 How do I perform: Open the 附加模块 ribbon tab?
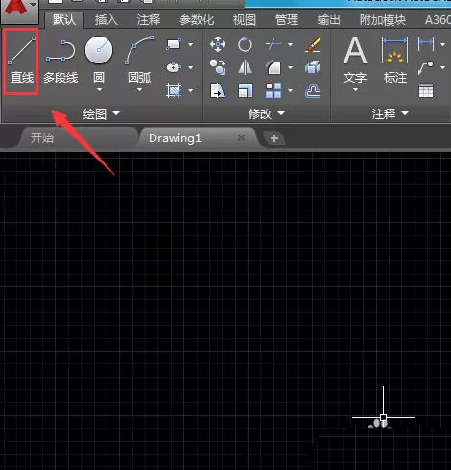(x=383, y=20)
